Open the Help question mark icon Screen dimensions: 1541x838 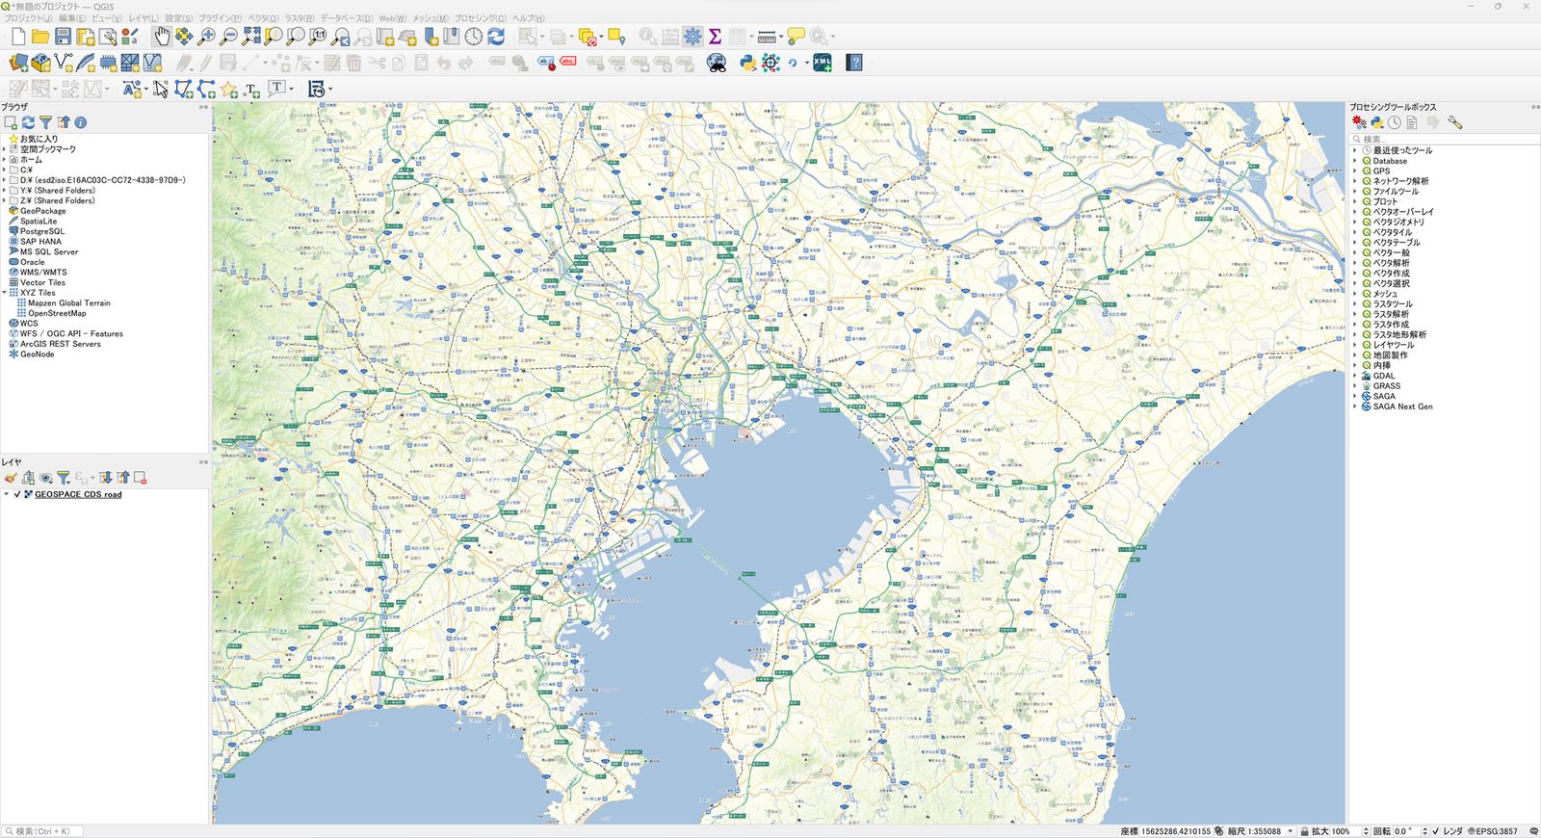tap(854, 63)
